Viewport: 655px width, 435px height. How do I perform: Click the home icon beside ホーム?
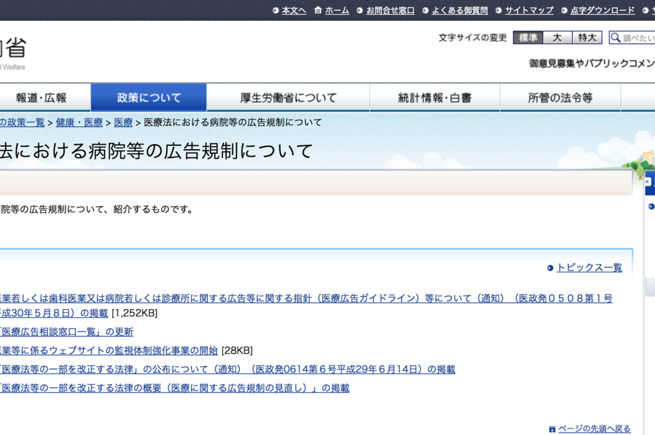pos(318,10)
